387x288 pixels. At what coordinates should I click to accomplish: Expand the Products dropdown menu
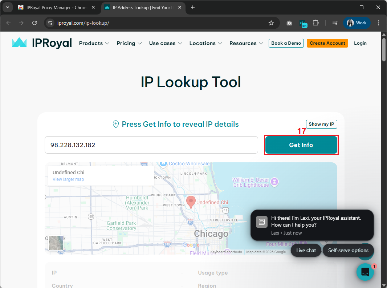click(94, 43)
